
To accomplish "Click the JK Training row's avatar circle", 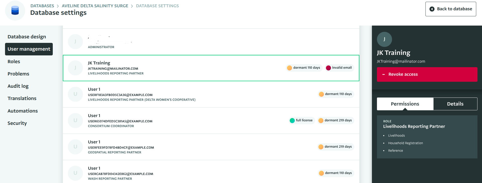I will 75,68.
